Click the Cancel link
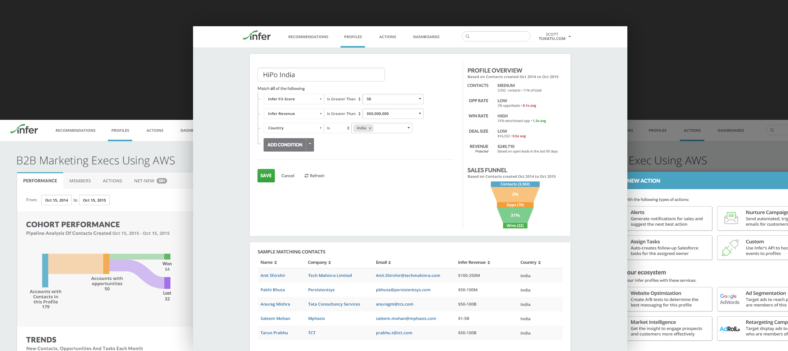This screenshot has width=788, height=351. coord(287,176)
